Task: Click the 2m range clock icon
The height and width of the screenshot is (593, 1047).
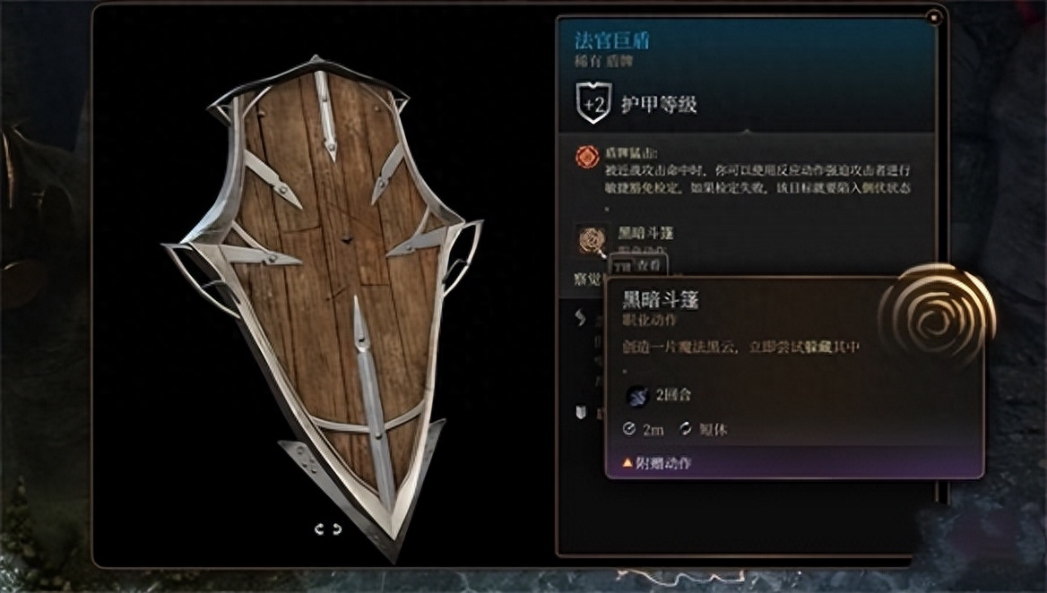Action: (x=628, y=429)
